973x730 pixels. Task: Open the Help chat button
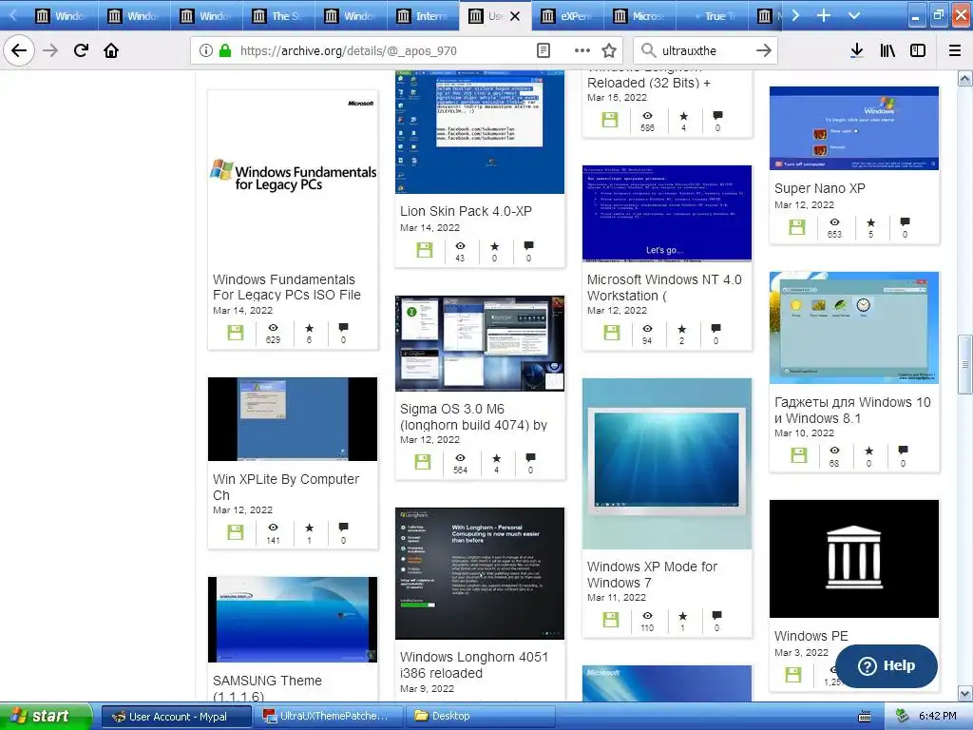[x=887, y=666]
